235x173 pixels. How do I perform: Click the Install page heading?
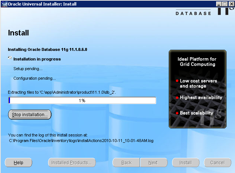(18, 33)
